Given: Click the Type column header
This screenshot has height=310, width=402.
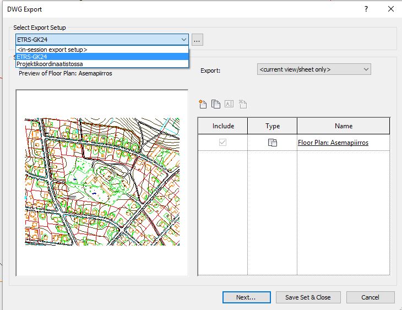Looking at the screenshot, I should [x=272, y=126].
